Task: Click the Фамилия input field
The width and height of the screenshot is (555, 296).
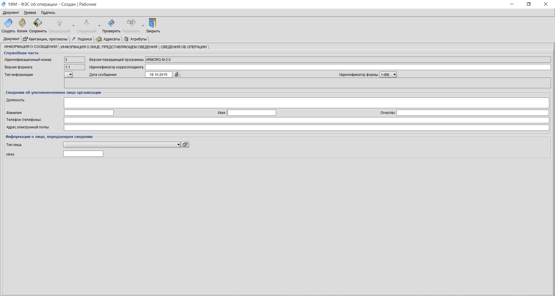Action: pyautogui.click(x=89, y=113)
